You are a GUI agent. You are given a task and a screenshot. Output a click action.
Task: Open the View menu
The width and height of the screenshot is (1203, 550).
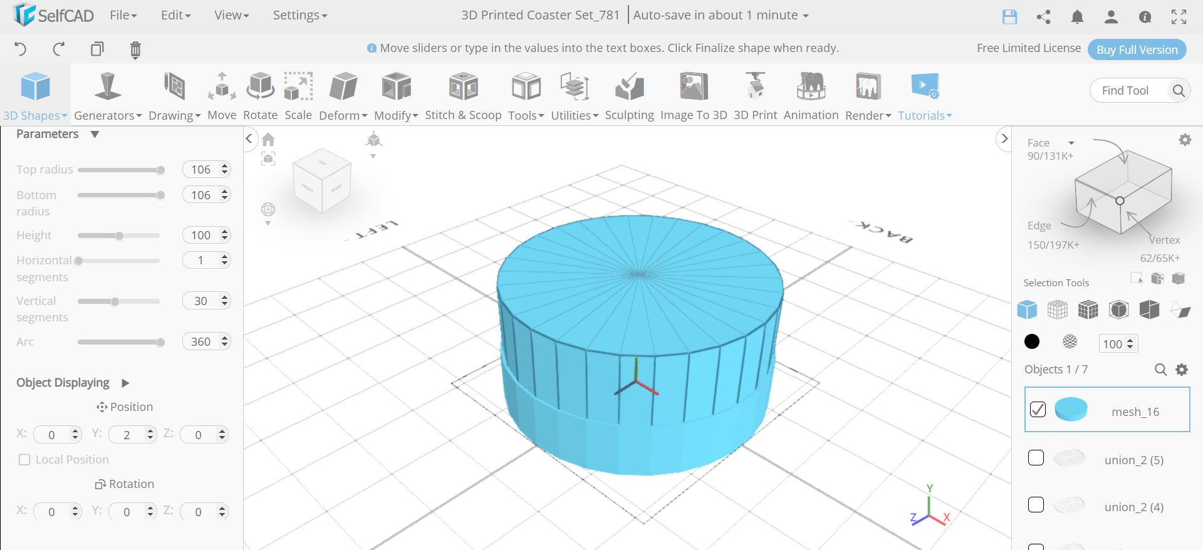click(232, 15)
